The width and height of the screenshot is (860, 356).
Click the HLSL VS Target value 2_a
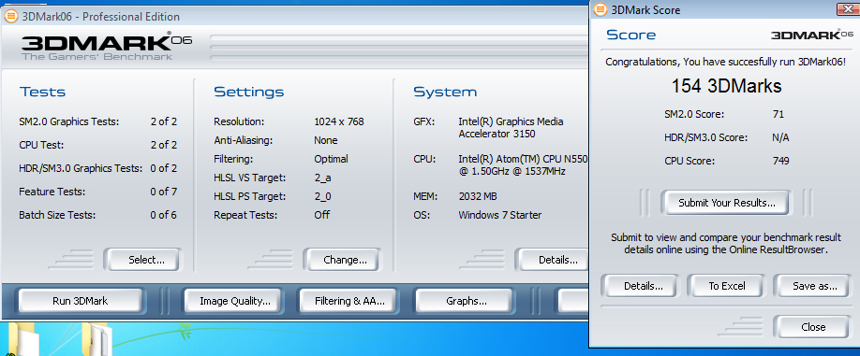(322, 178)
